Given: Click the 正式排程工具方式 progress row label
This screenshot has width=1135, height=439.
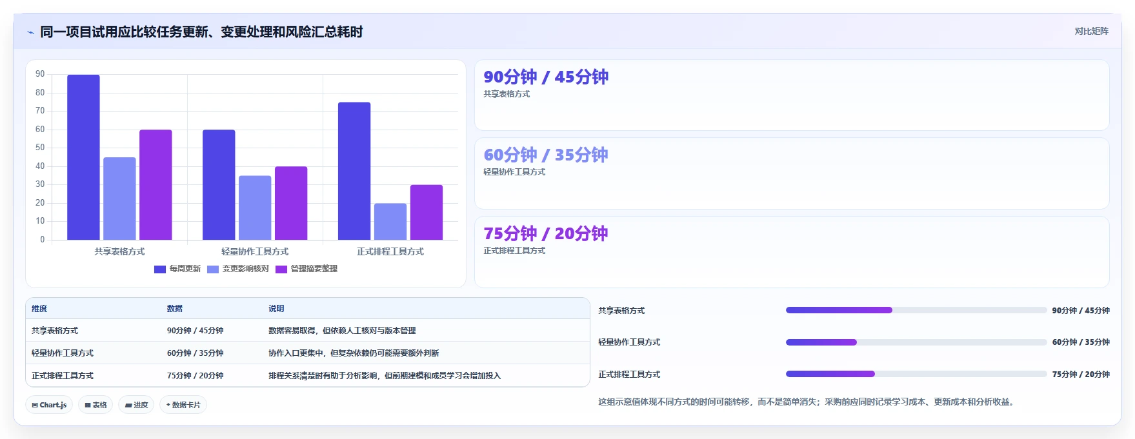Looking at the screenshot, I should pyautogui.click(x=629, y=375).
